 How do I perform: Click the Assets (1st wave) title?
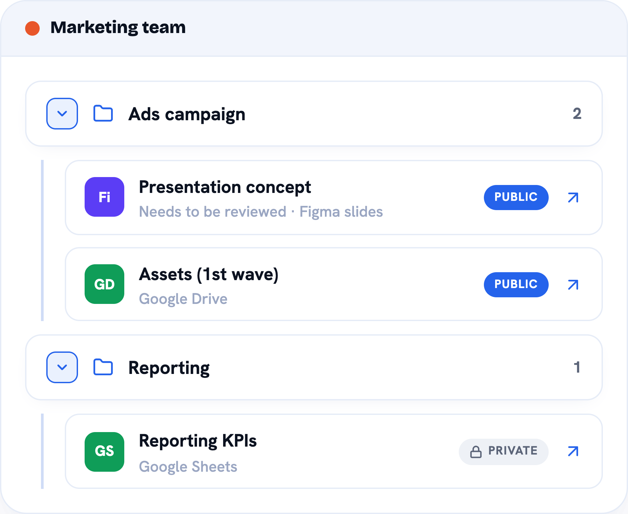(209, 275)
